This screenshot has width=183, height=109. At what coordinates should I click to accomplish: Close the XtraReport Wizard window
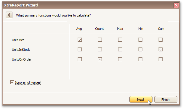pyautogui.click(x=176, y=5)
